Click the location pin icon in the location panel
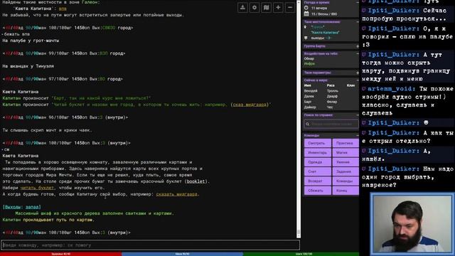This screenshot has width=455, height=256. click(x=305, y=27)
